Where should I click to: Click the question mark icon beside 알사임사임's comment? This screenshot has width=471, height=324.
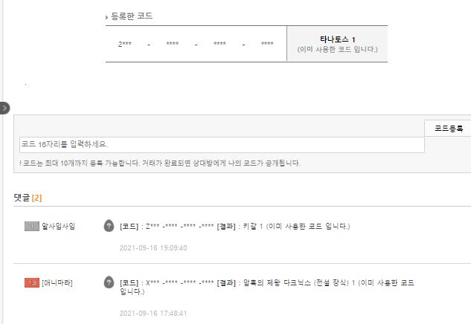(x=109, y=226)
